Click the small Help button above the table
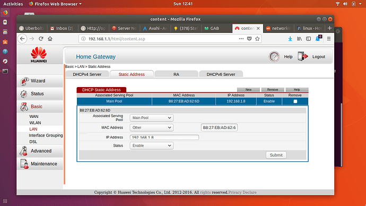366x206 pixels. (297, 90)
